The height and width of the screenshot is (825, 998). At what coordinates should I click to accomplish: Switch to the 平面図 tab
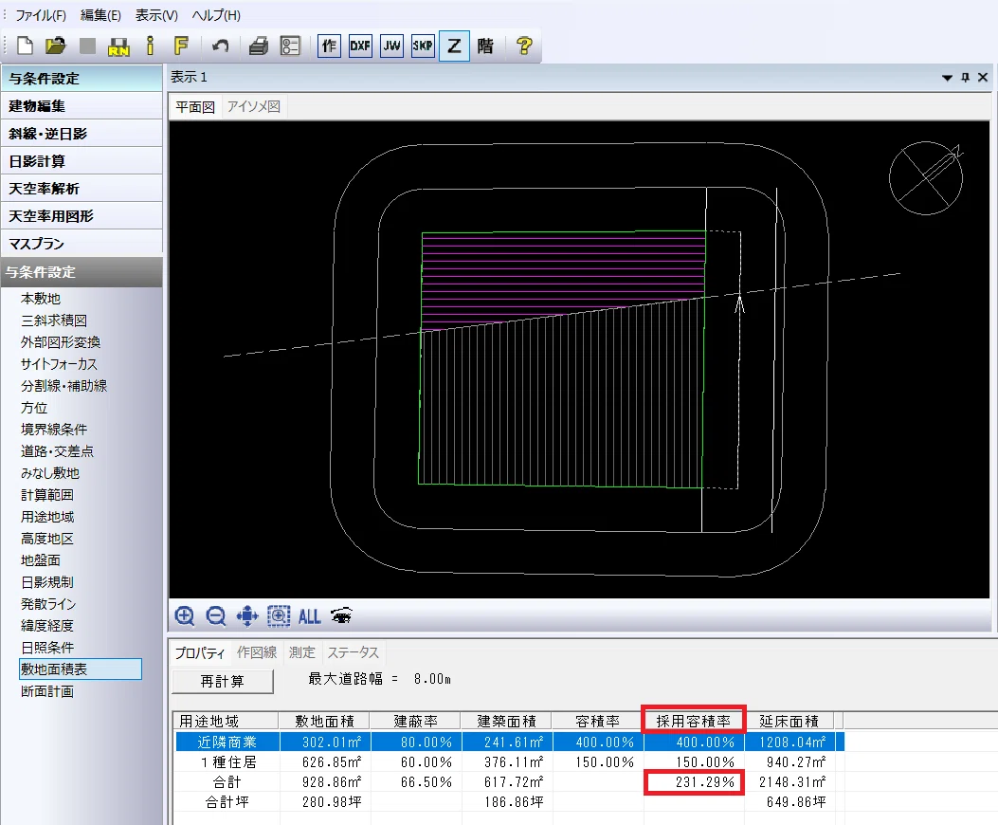click(195, 107)
